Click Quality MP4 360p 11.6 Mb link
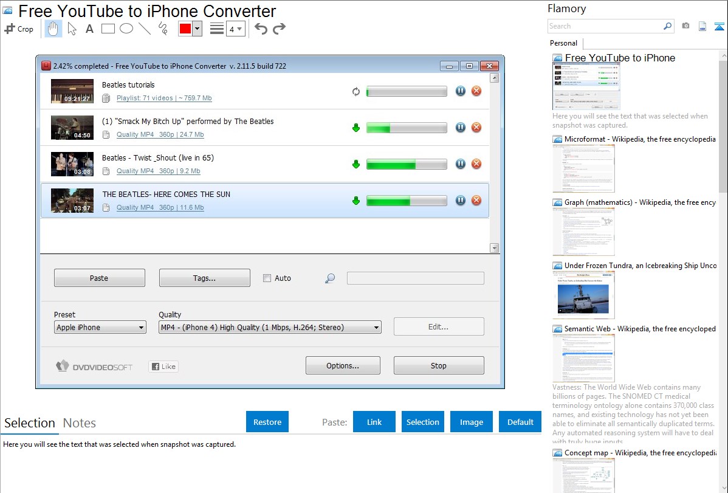This screenshot has width=728, height=493. point(160,207)
